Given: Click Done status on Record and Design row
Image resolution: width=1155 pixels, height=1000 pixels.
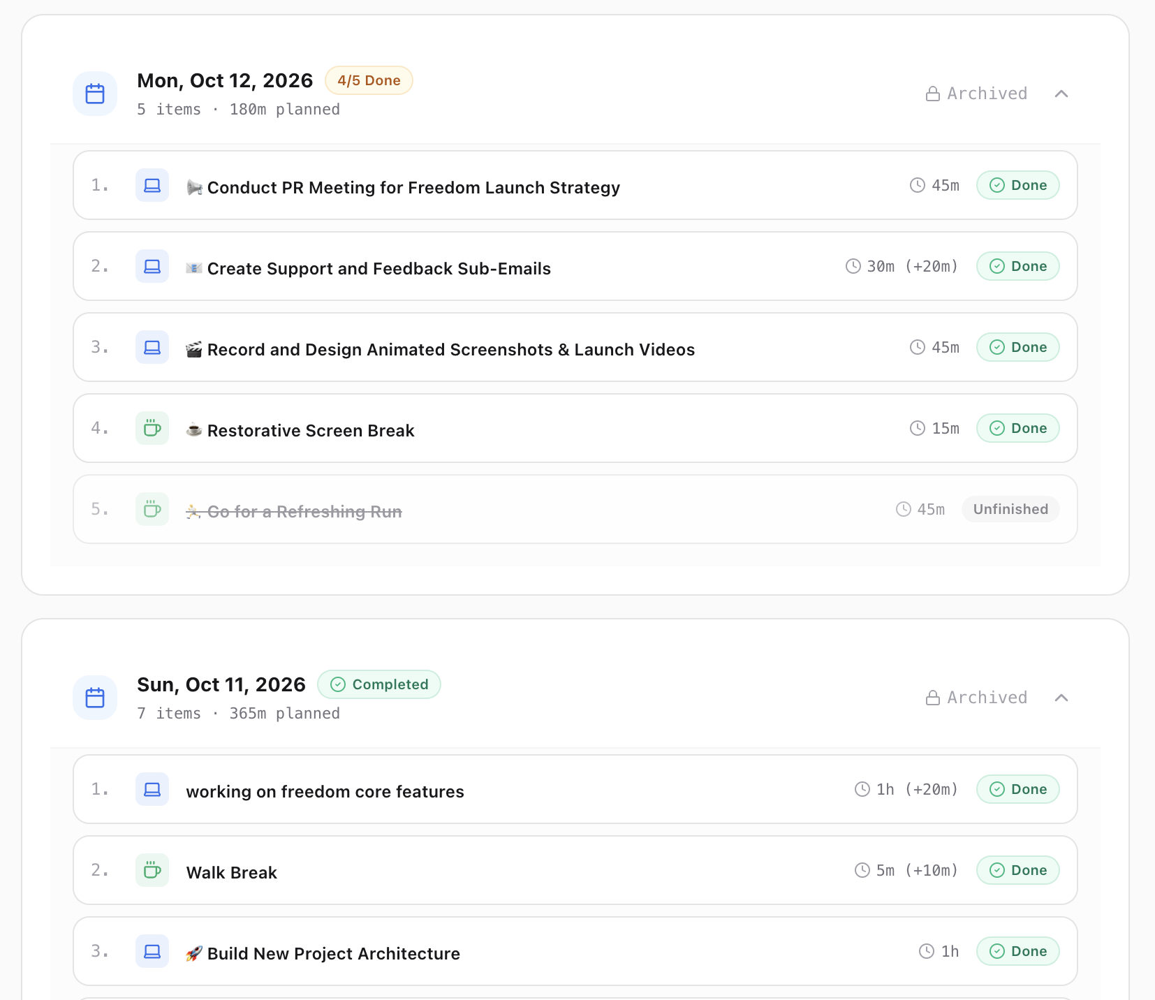Looking at the screenshot, I should pyautogui.click(x=1018, y=347).
